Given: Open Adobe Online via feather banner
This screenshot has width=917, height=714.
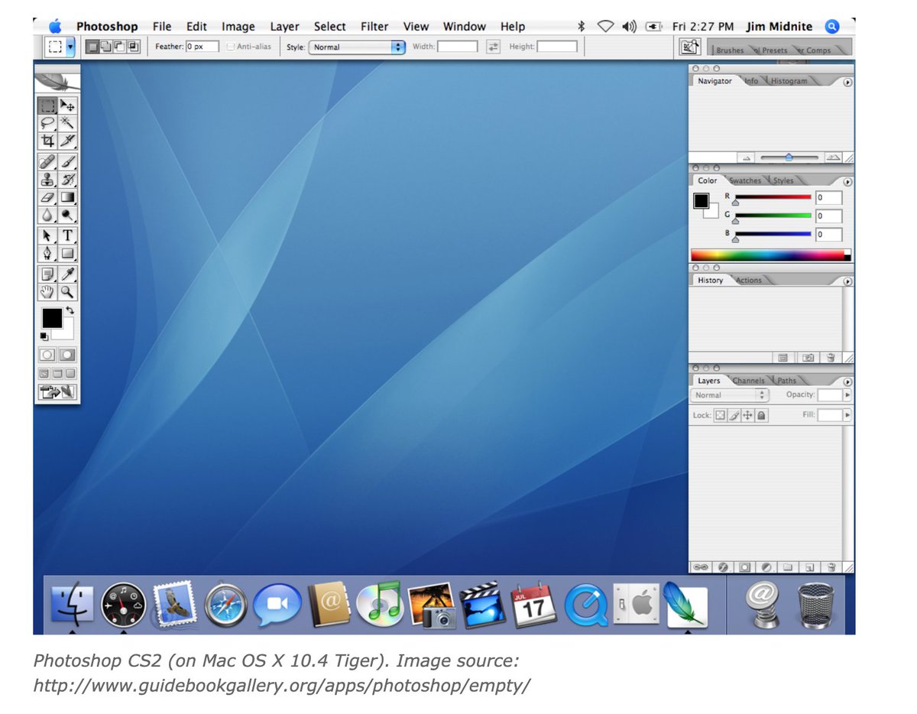Looking at the screenshot, I should [x=57, y=82].
